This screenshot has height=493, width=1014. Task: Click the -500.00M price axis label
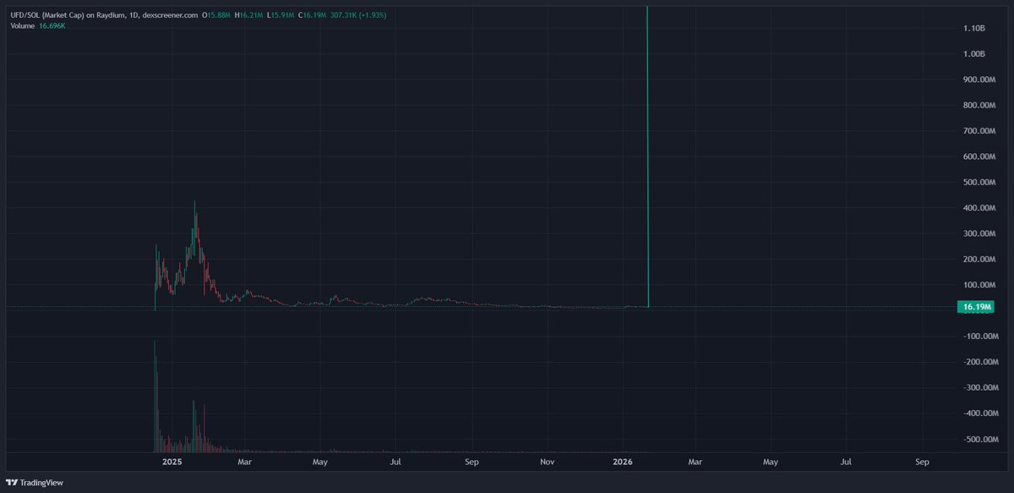(979, 440)
